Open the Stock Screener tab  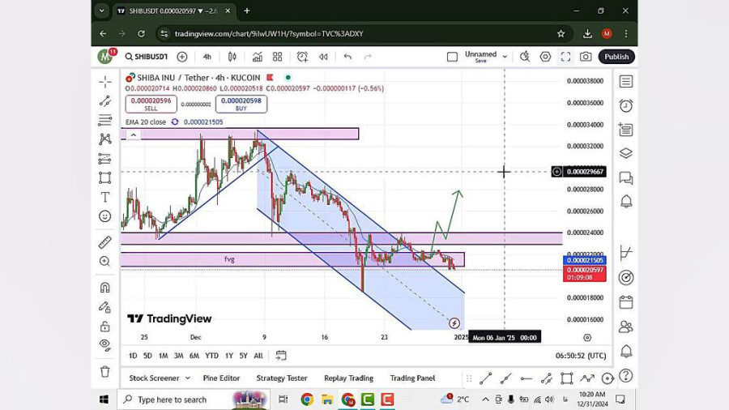coord(154,378)
